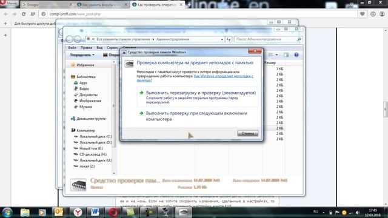Select Видео library
The height and width of the screenshot is (218, 388).
click(x=84, y=89)
